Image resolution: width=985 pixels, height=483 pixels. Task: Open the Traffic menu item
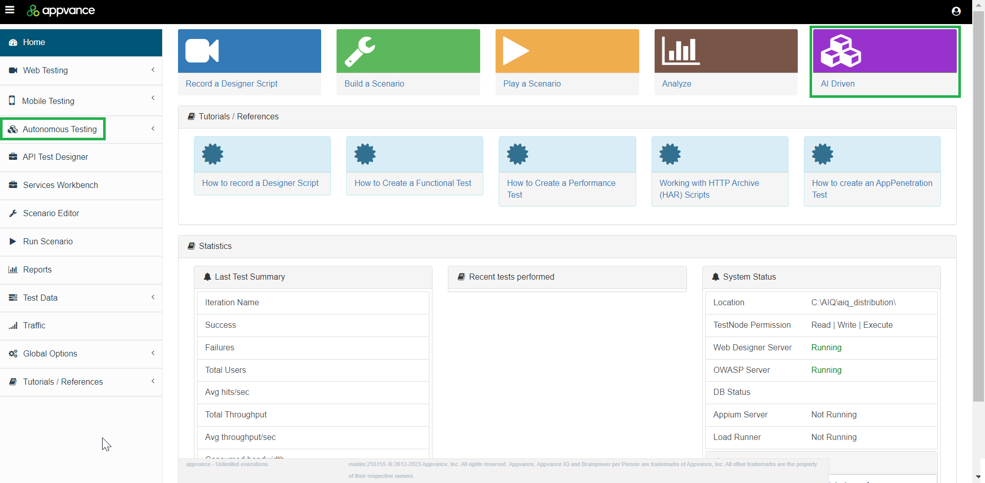(x=81, y=326)
